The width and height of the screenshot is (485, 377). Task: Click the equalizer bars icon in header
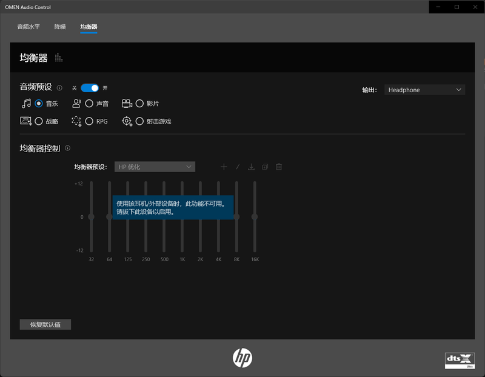pos(58,58)
